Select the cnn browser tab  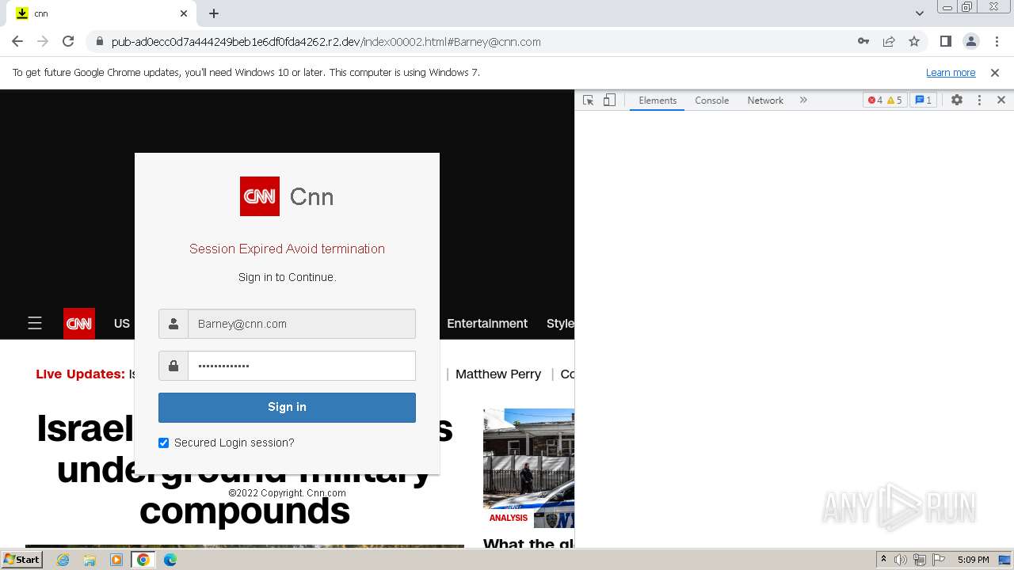(103, 13)
